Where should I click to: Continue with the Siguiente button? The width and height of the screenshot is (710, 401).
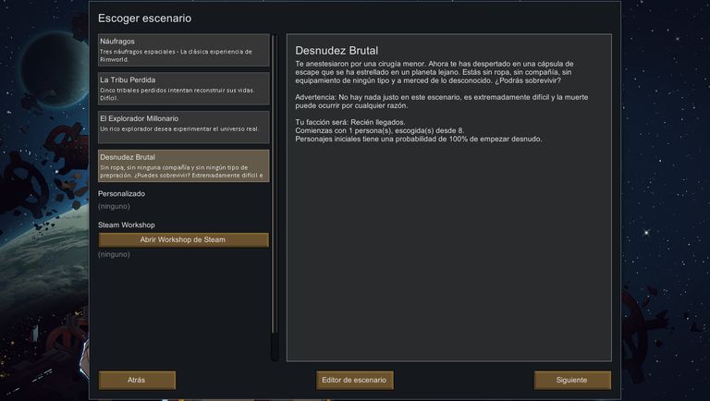(572, 380)
